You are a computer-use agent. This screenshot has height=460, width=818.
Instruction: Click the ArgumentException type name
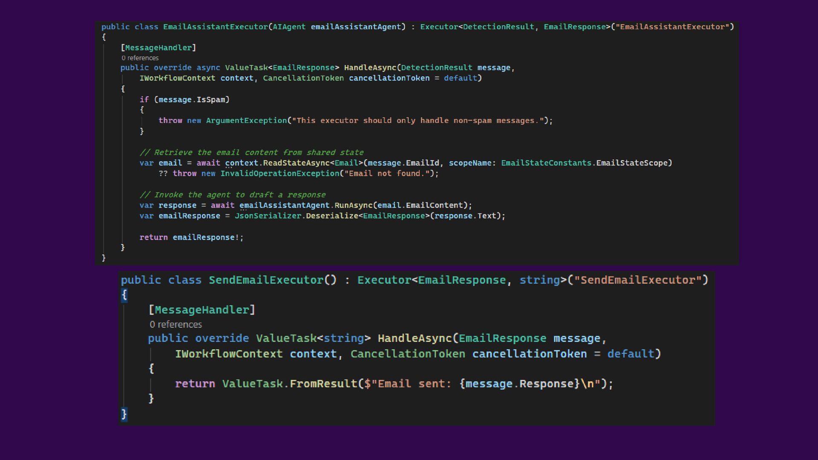click(x=247, y=121)
